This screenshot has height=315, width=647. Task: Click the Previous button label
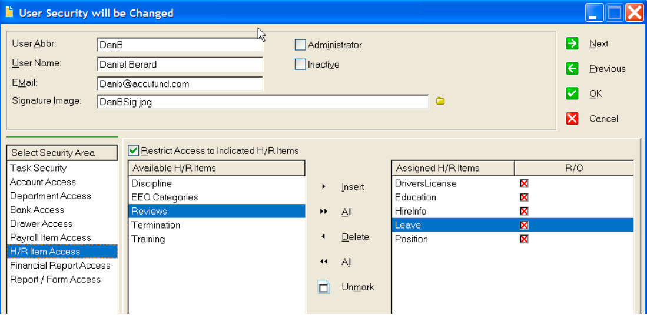tap(608, 69)
